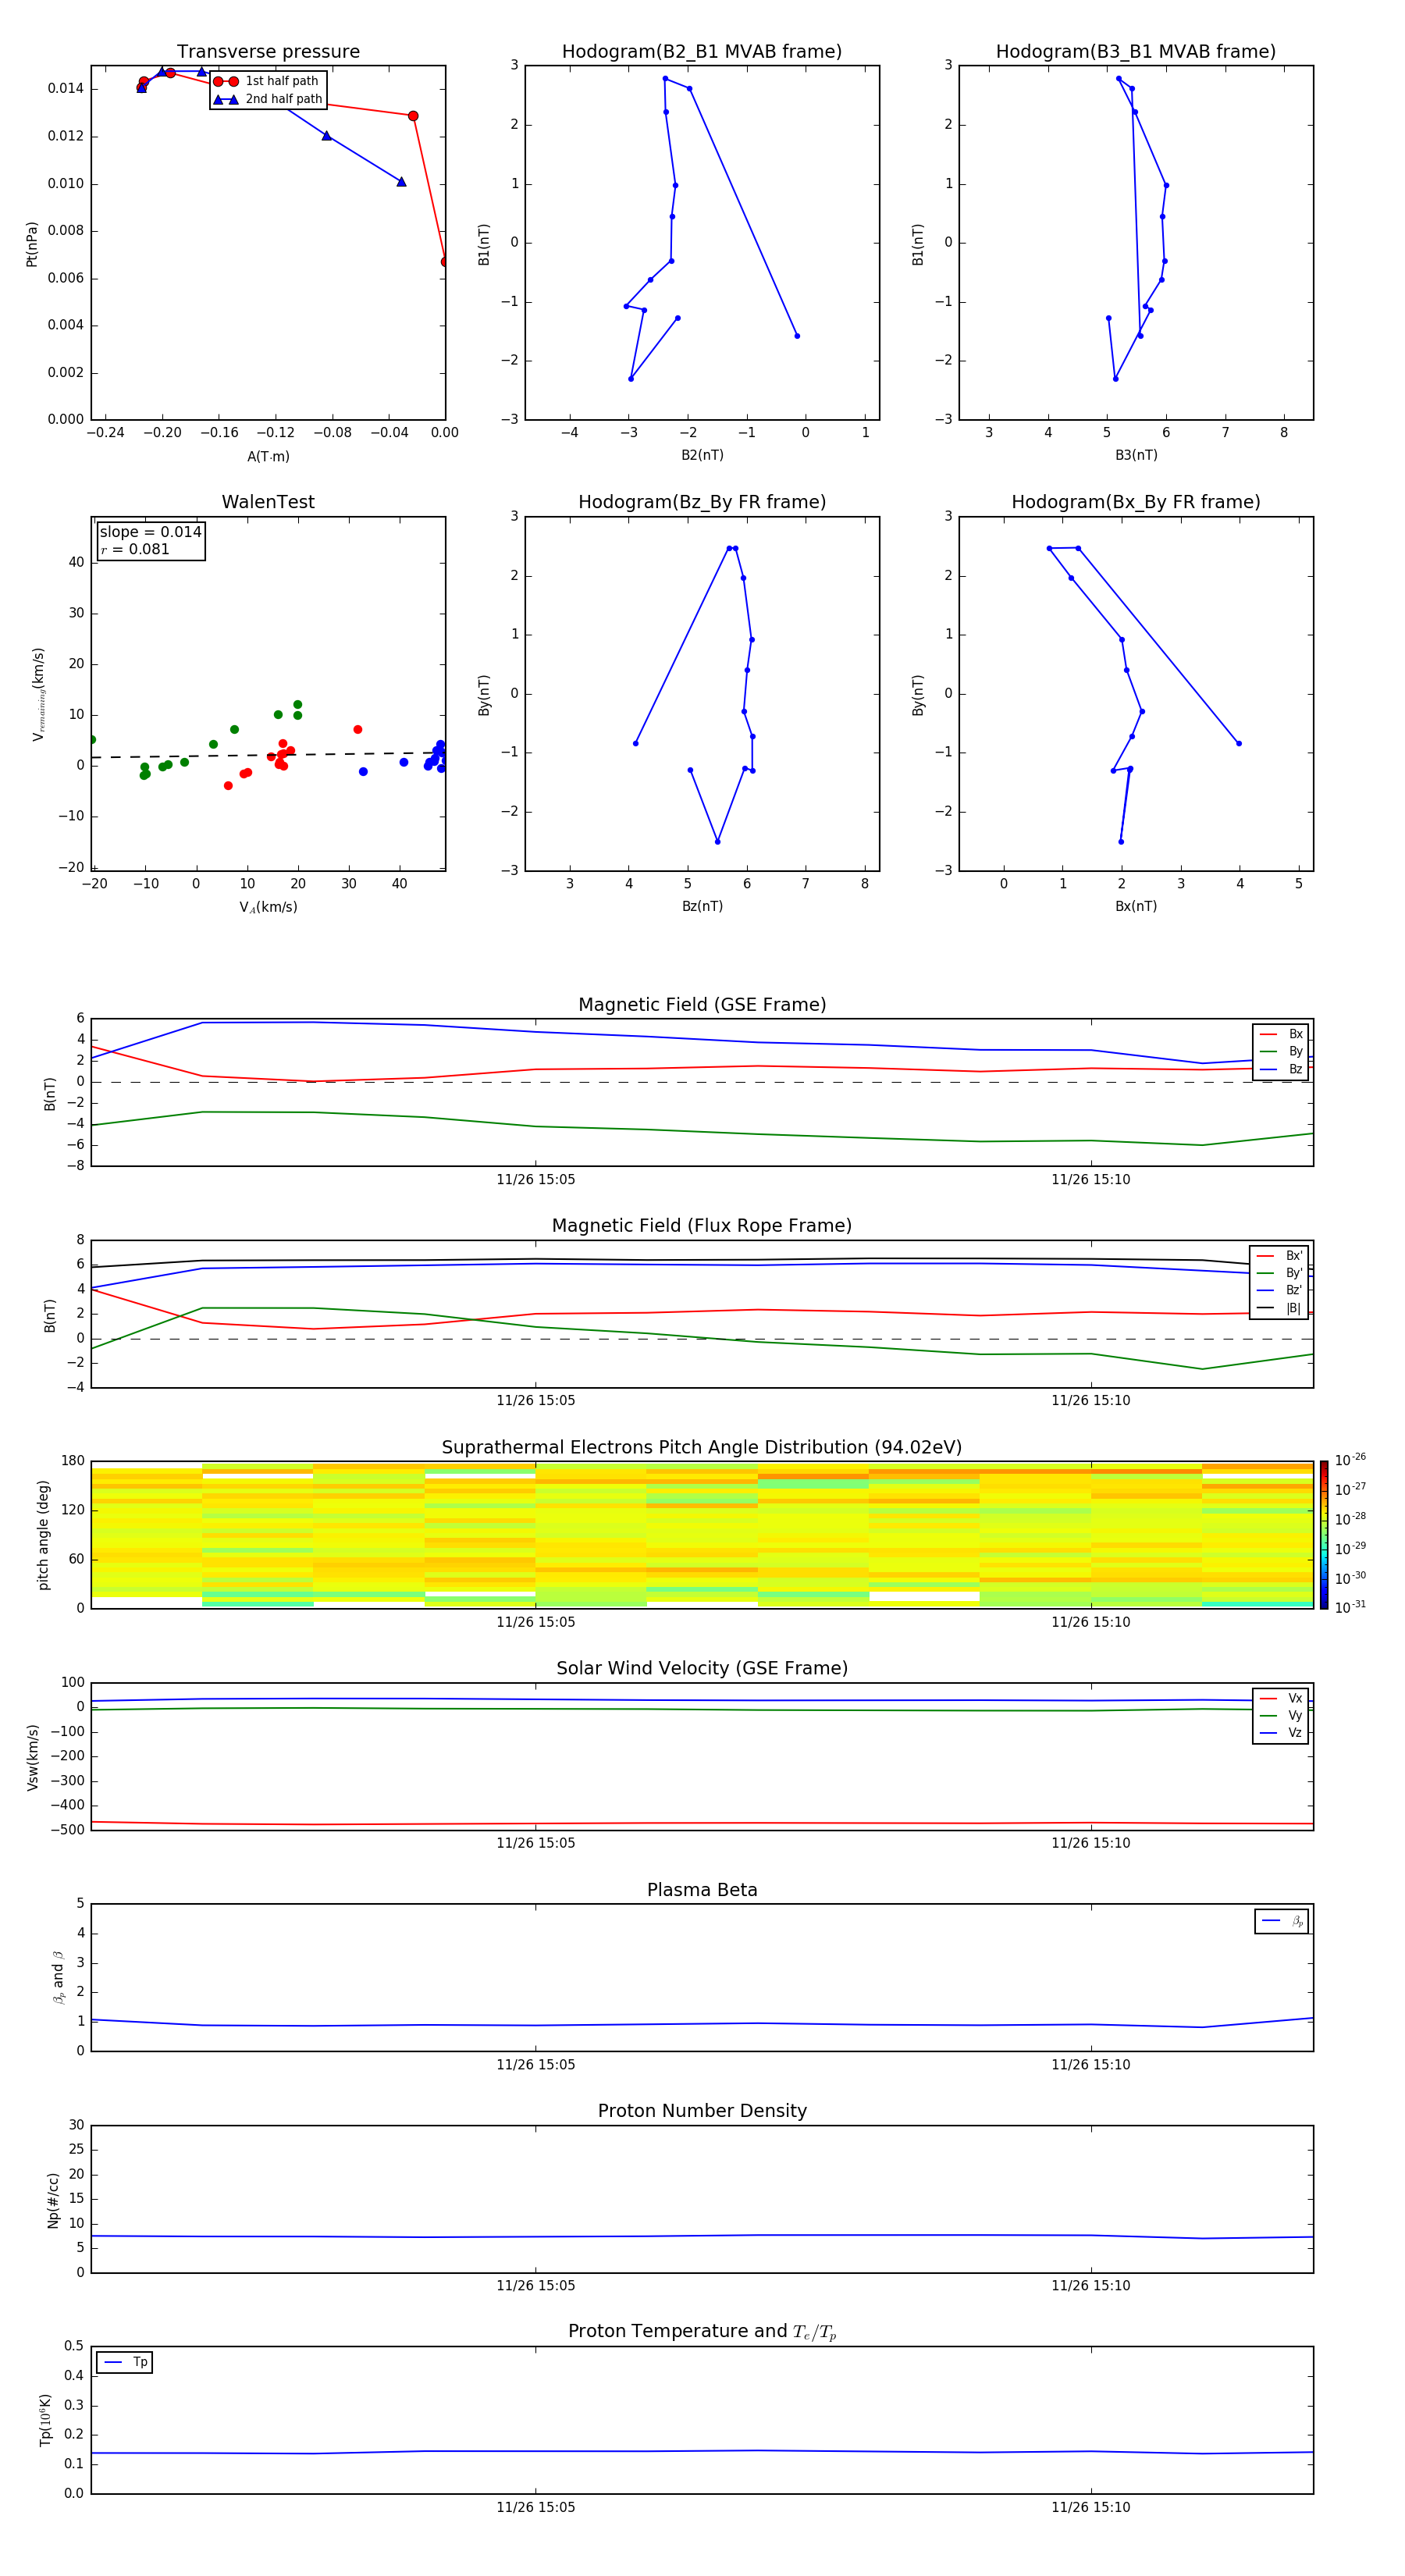The height and width of the screenshot is (2576, 1405).
Task: Click the pitch angle heatmap
Action: coord(702,1535)
